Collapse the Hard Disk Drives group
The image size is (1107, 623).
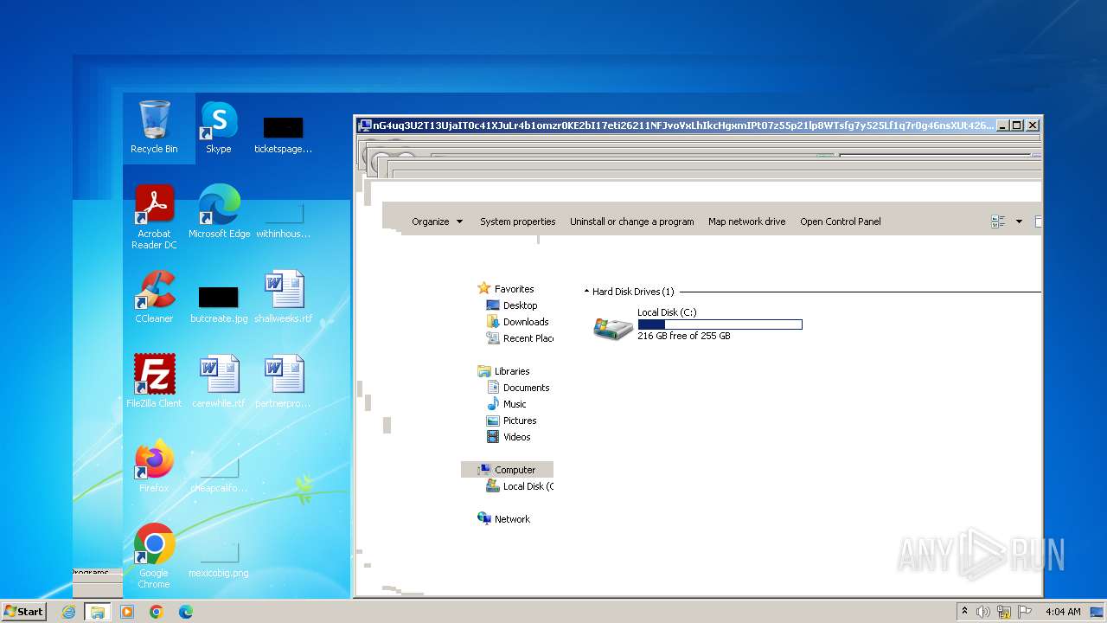pos(586,292)
